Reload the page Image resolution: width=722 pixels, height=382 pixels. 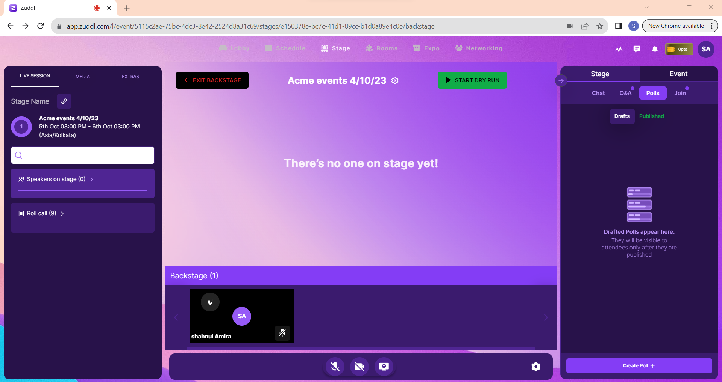[x=41, y=26]
